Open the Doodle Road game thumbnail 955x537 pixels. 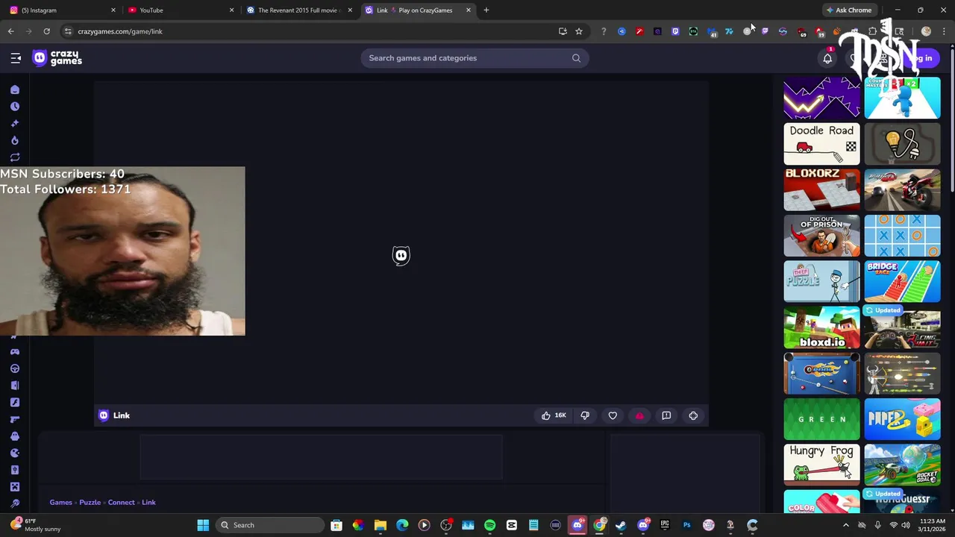click(x=821, y=144)
